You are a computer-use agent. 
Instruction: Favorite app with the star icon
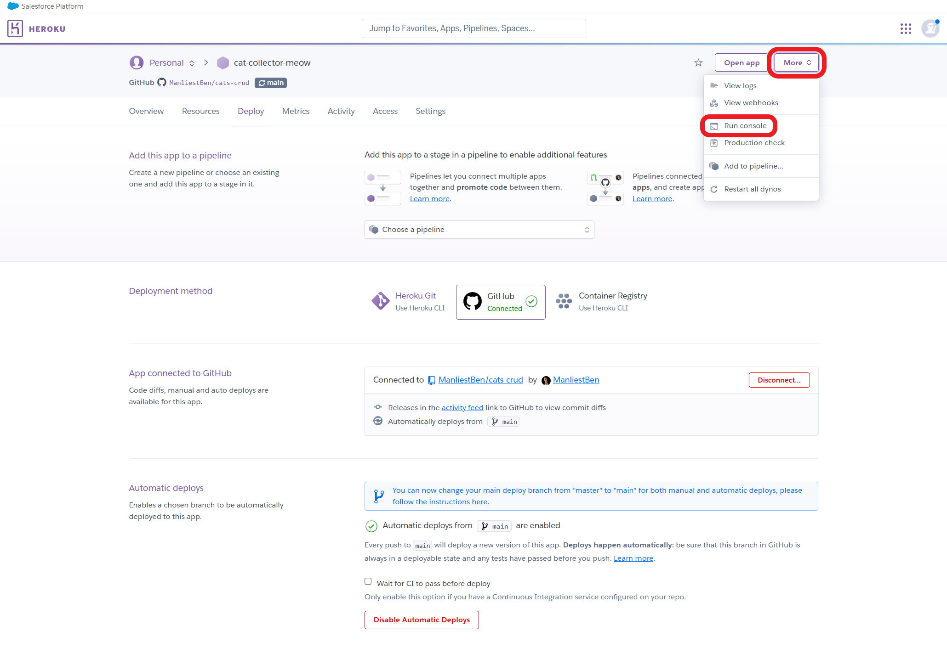point(698,63)
